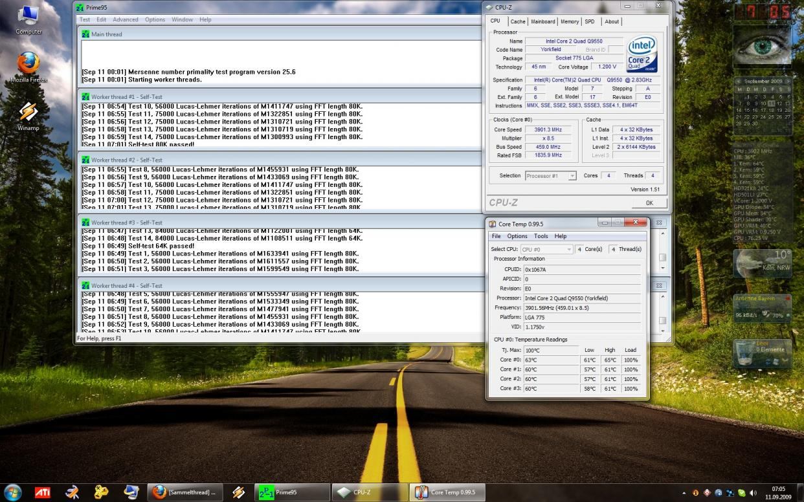Click the Winamp lightning taskbar icon
This screenshot has height=502, width=804.
tap(238, 492)
